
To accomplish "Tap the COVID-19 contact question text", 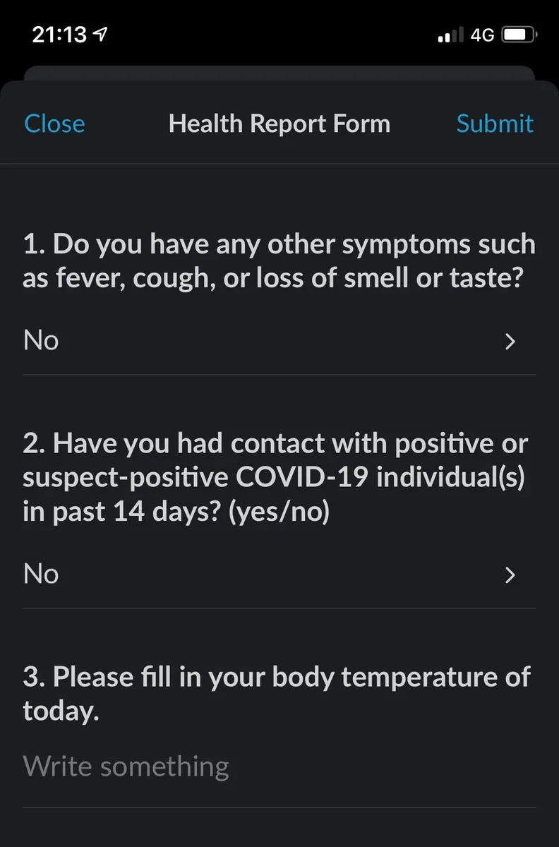I will [x=275, y=478].
